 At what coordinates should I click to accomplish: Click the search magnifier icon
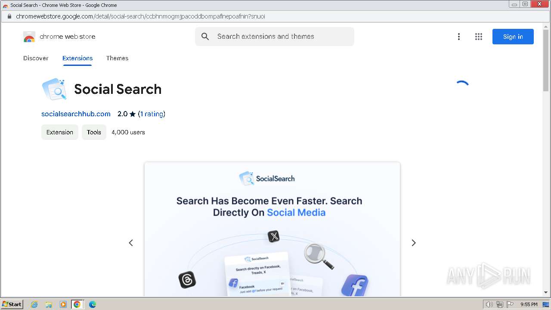[x=205, y=37]
